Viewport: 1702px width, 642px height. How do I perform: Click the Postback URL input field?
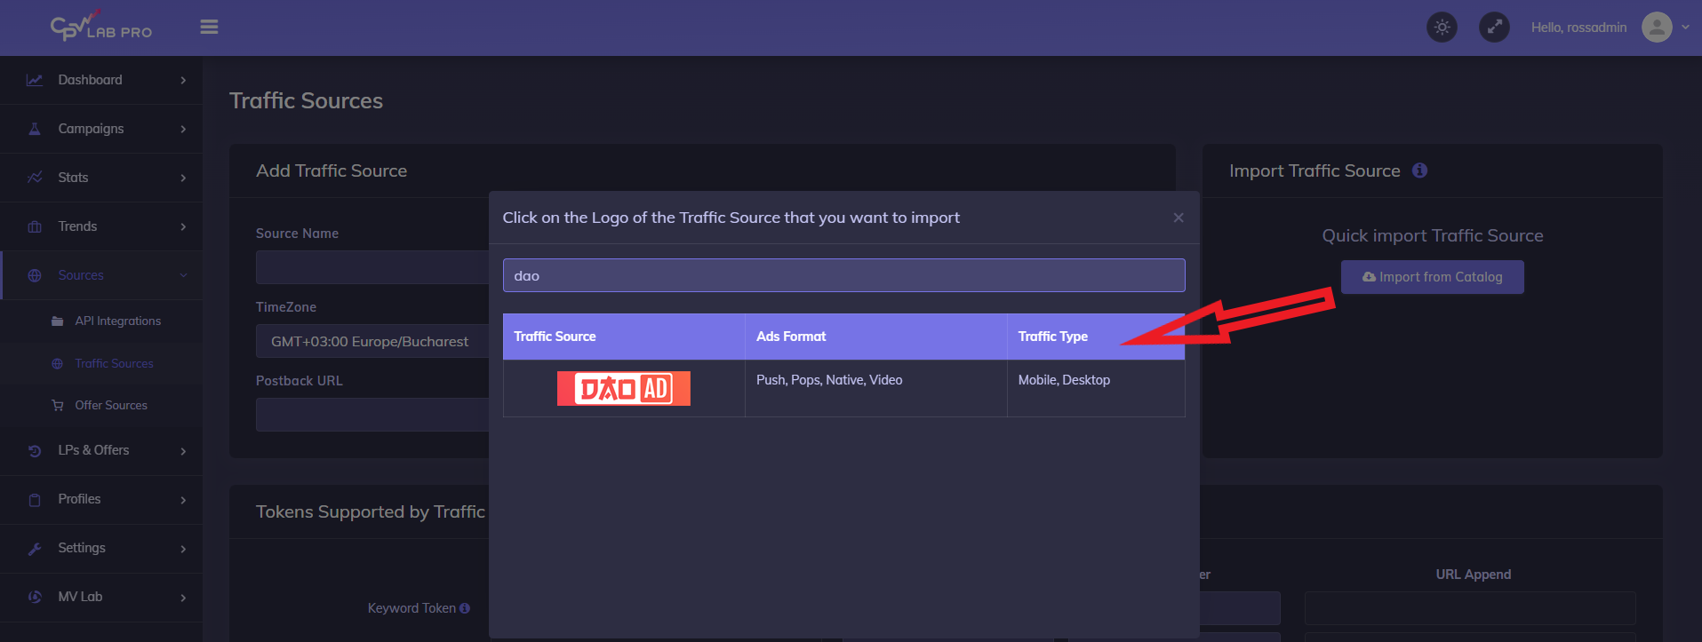[372, 415]
